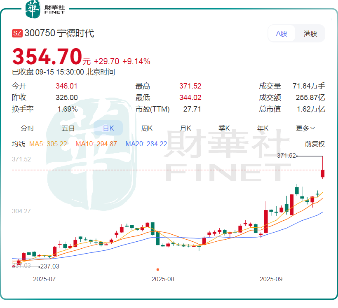Click the 成交额 value 255.87亿

(x=310, y=97)
